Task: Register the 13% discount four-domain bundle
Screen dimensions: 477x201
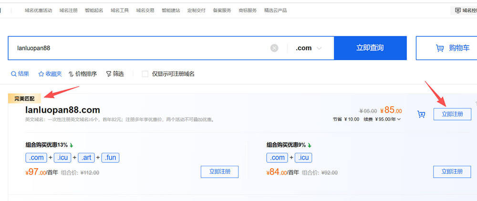Action: pos(219,171)
